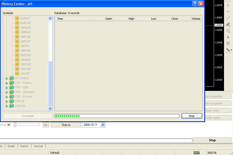Click the connection status bars icon
The width and height of the screenshot is (233, 155).
[196, 153]
